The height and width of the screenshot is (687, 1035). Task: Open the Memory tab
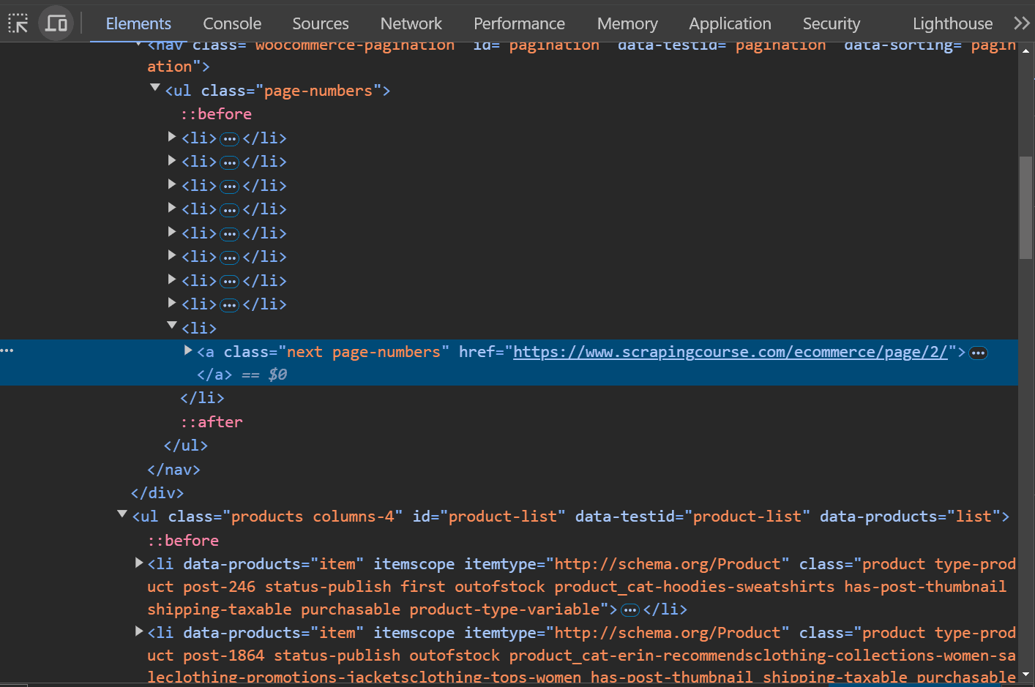(x=627, y=23)
